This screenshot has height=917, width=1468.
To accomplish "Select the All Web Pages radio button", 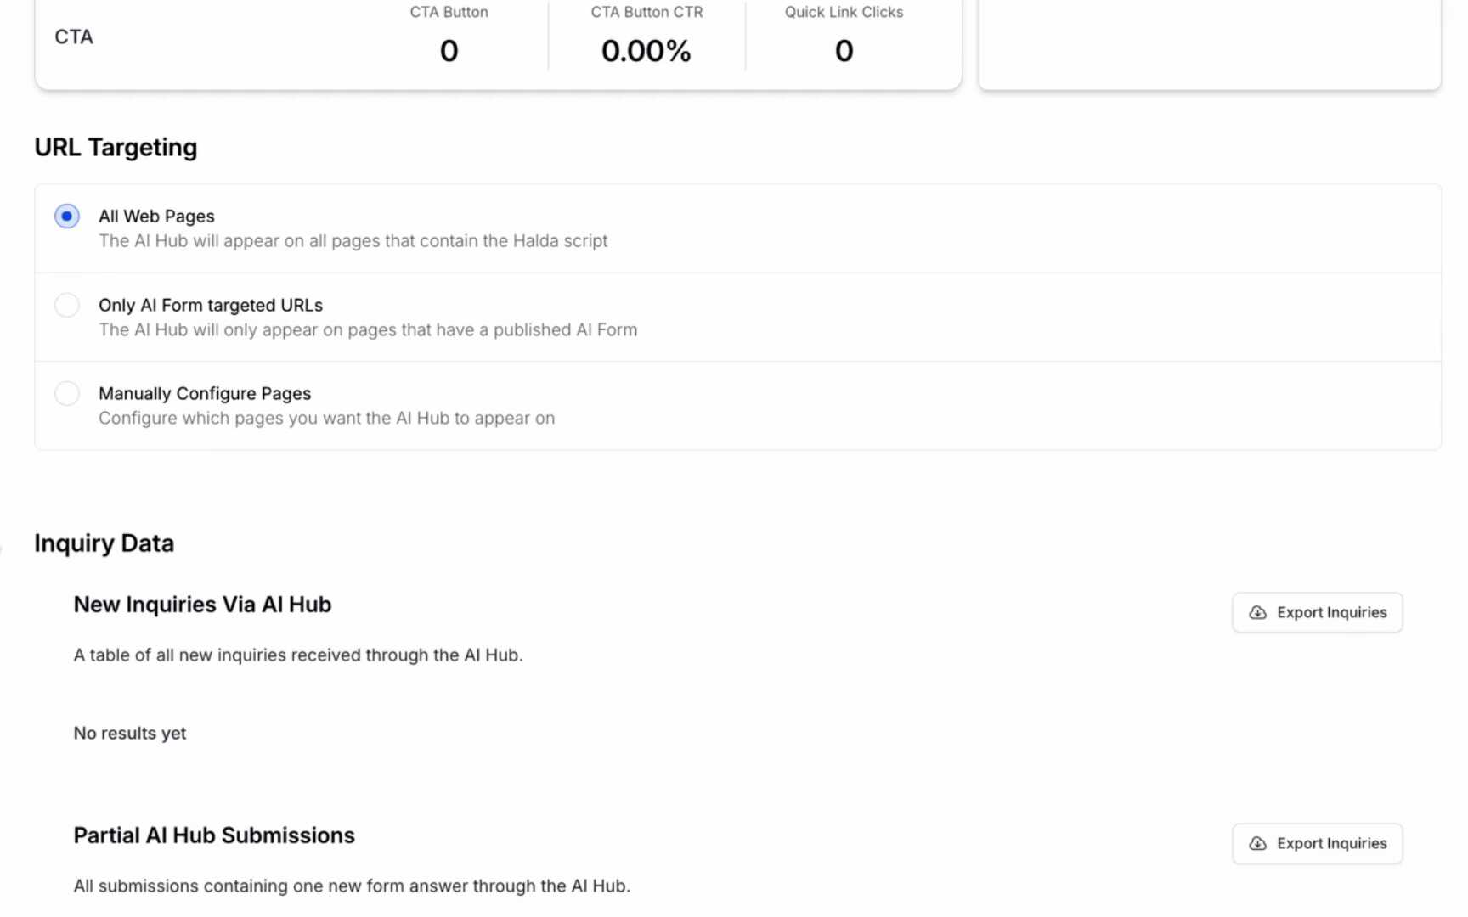I will tap(67, 217).
